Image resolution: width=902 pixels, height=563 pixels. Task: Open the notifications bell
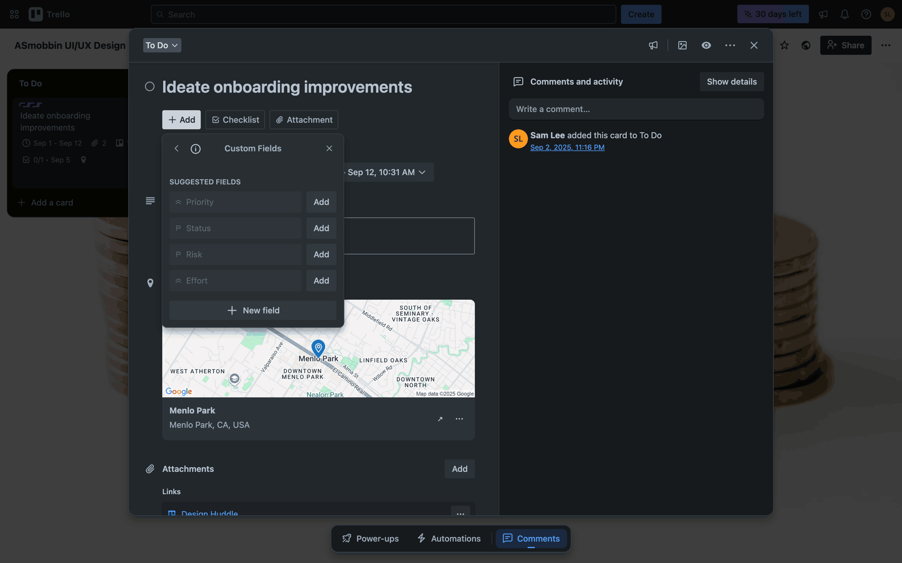tap(845, 15)
